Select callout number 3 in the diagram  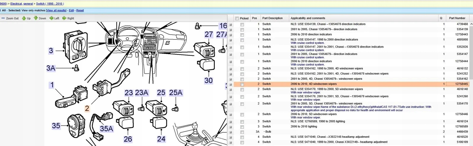tap(51, 51)
